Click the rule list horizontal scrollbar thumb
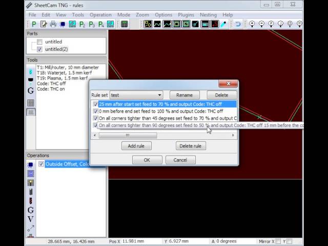The width and height of the screenshot is (328, 246). [x=128, y=135]
